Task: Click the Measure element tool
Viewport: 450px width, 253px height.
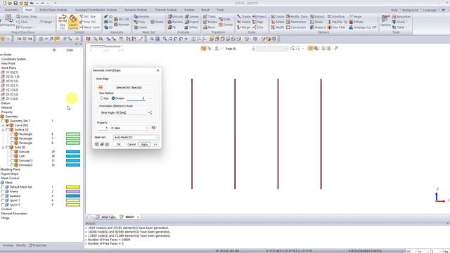Action: click(317, 27)
